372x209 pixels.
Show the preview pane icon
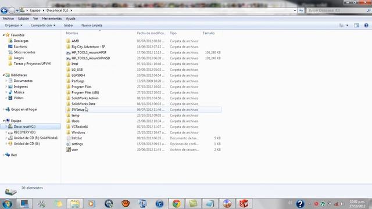pyautogui.click(x=356, y=26)
